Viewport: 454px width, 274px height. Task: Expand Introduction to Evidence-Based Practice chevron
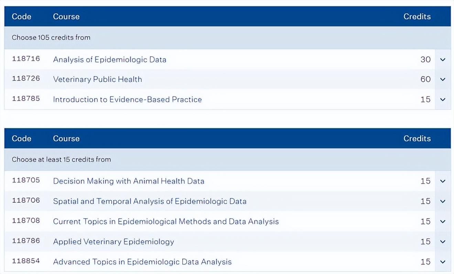click(443, 99)
